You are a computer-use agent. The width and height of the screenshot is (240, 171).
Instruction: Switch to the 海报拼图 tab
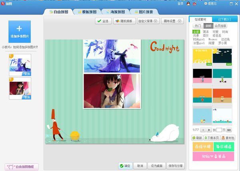point(116,12)
